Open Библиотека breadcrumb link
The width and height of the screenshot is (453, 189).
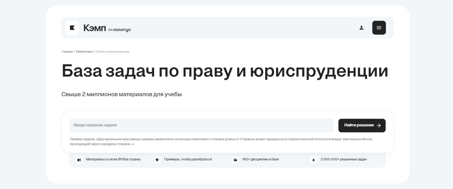coord(84,52)
